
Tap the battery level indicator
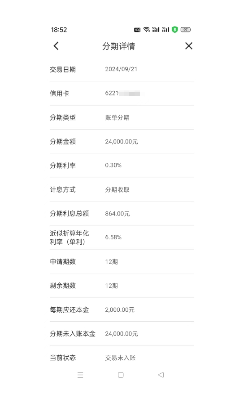tap(186, 30)
